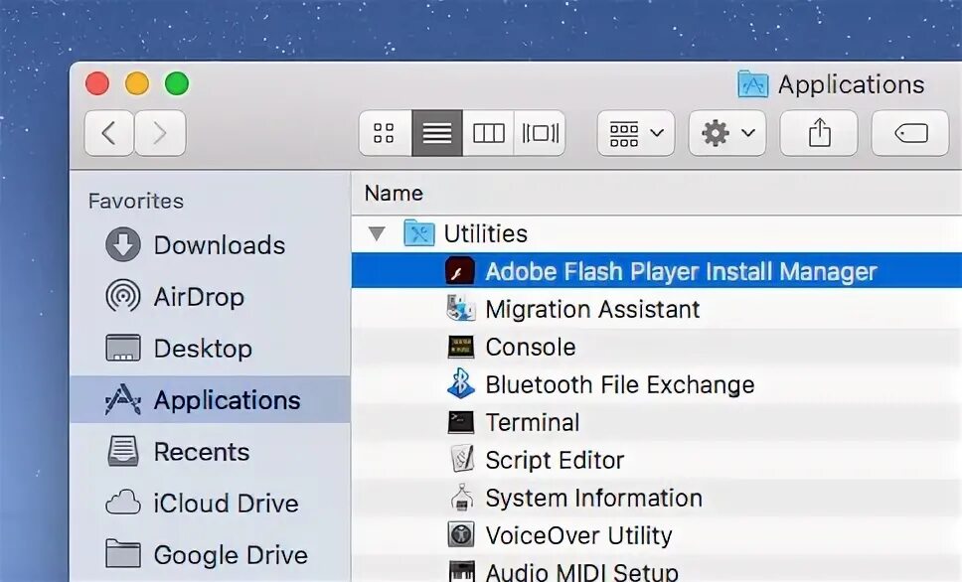Open the group-by arrangement dropdown
The height and width of the screenshot is (582, 962).
pos(636,133)
